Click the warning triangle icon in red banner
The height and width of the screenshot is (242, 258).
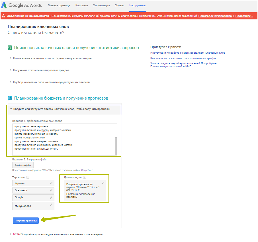point(3,16)
